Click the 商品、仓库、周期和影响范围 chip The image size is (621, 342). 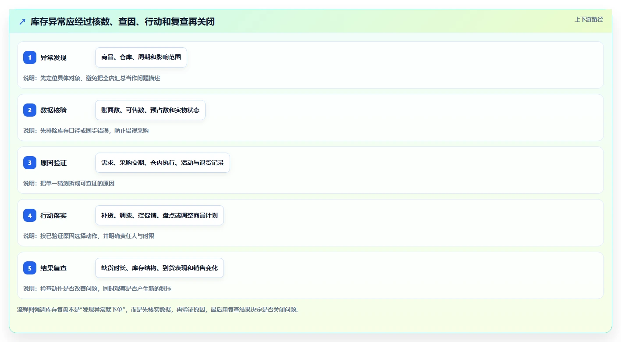pos(141,57)
